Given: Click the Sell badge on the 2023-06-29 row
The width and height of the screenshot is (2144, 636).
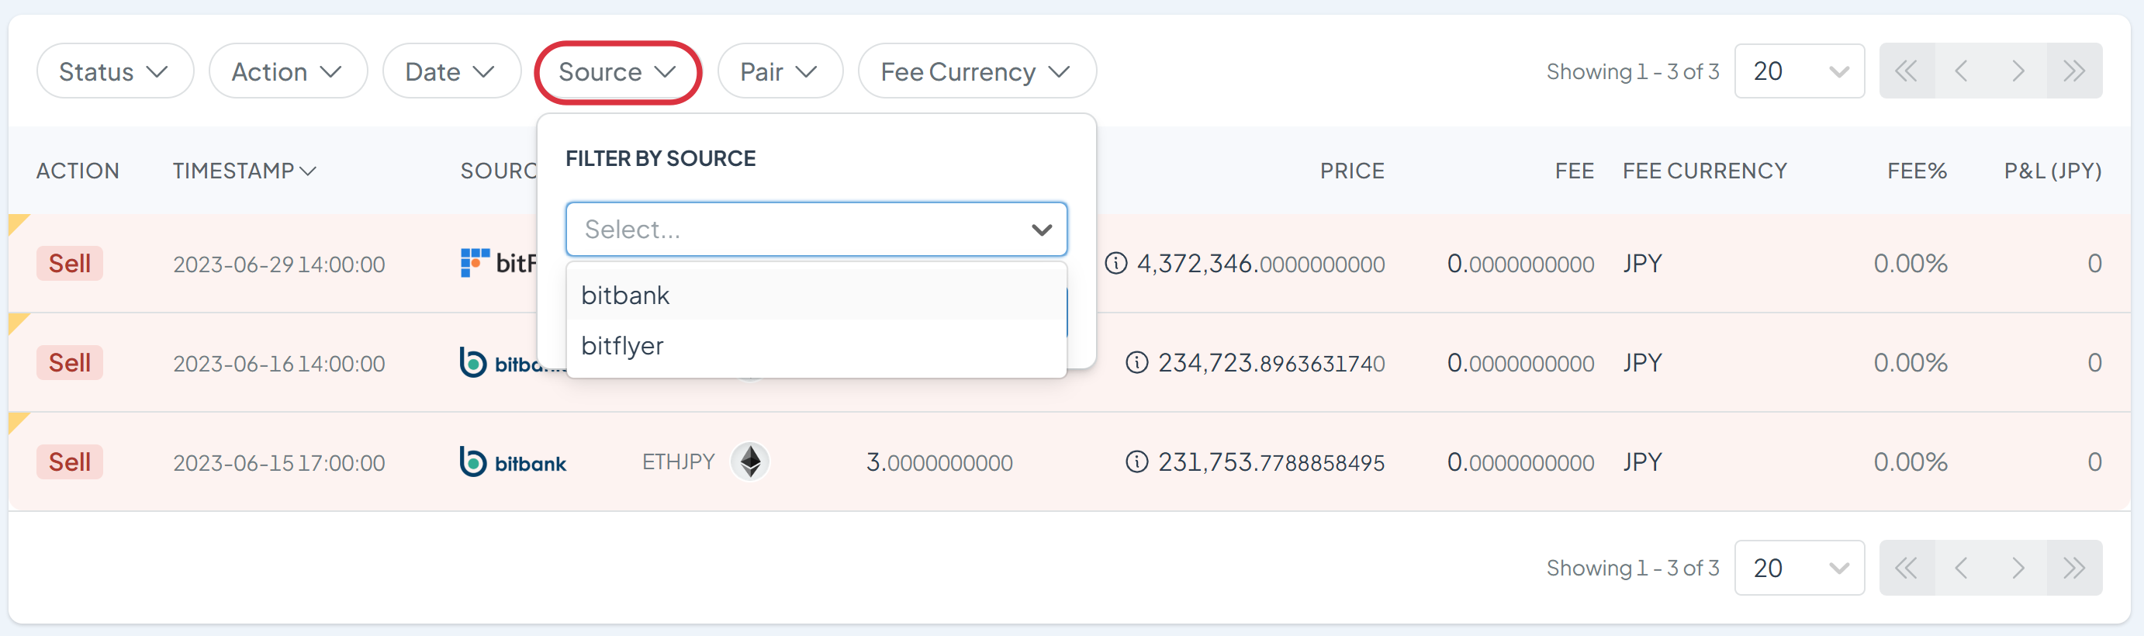Looking at the screenshot, I should pyautogui.click(x=69, y=264).
